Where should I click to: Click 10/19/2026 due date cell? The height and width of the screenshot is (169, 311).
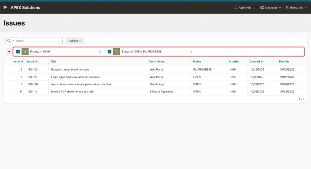pyautogui.click(x=287, y=77)
